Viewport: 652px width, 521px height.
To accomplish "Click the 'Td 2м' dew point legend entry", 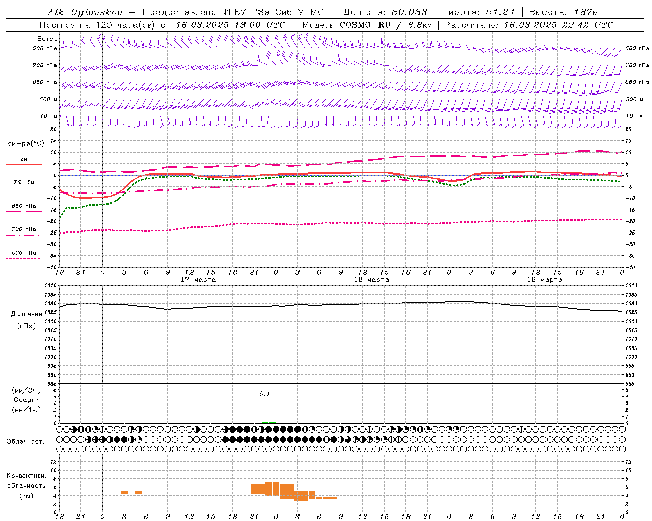I will 24,182.
